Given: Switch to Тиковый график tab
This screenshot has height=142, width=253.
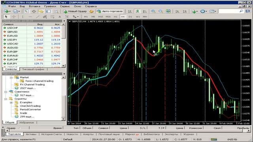Looking at the screenshot, I should 33,69.
